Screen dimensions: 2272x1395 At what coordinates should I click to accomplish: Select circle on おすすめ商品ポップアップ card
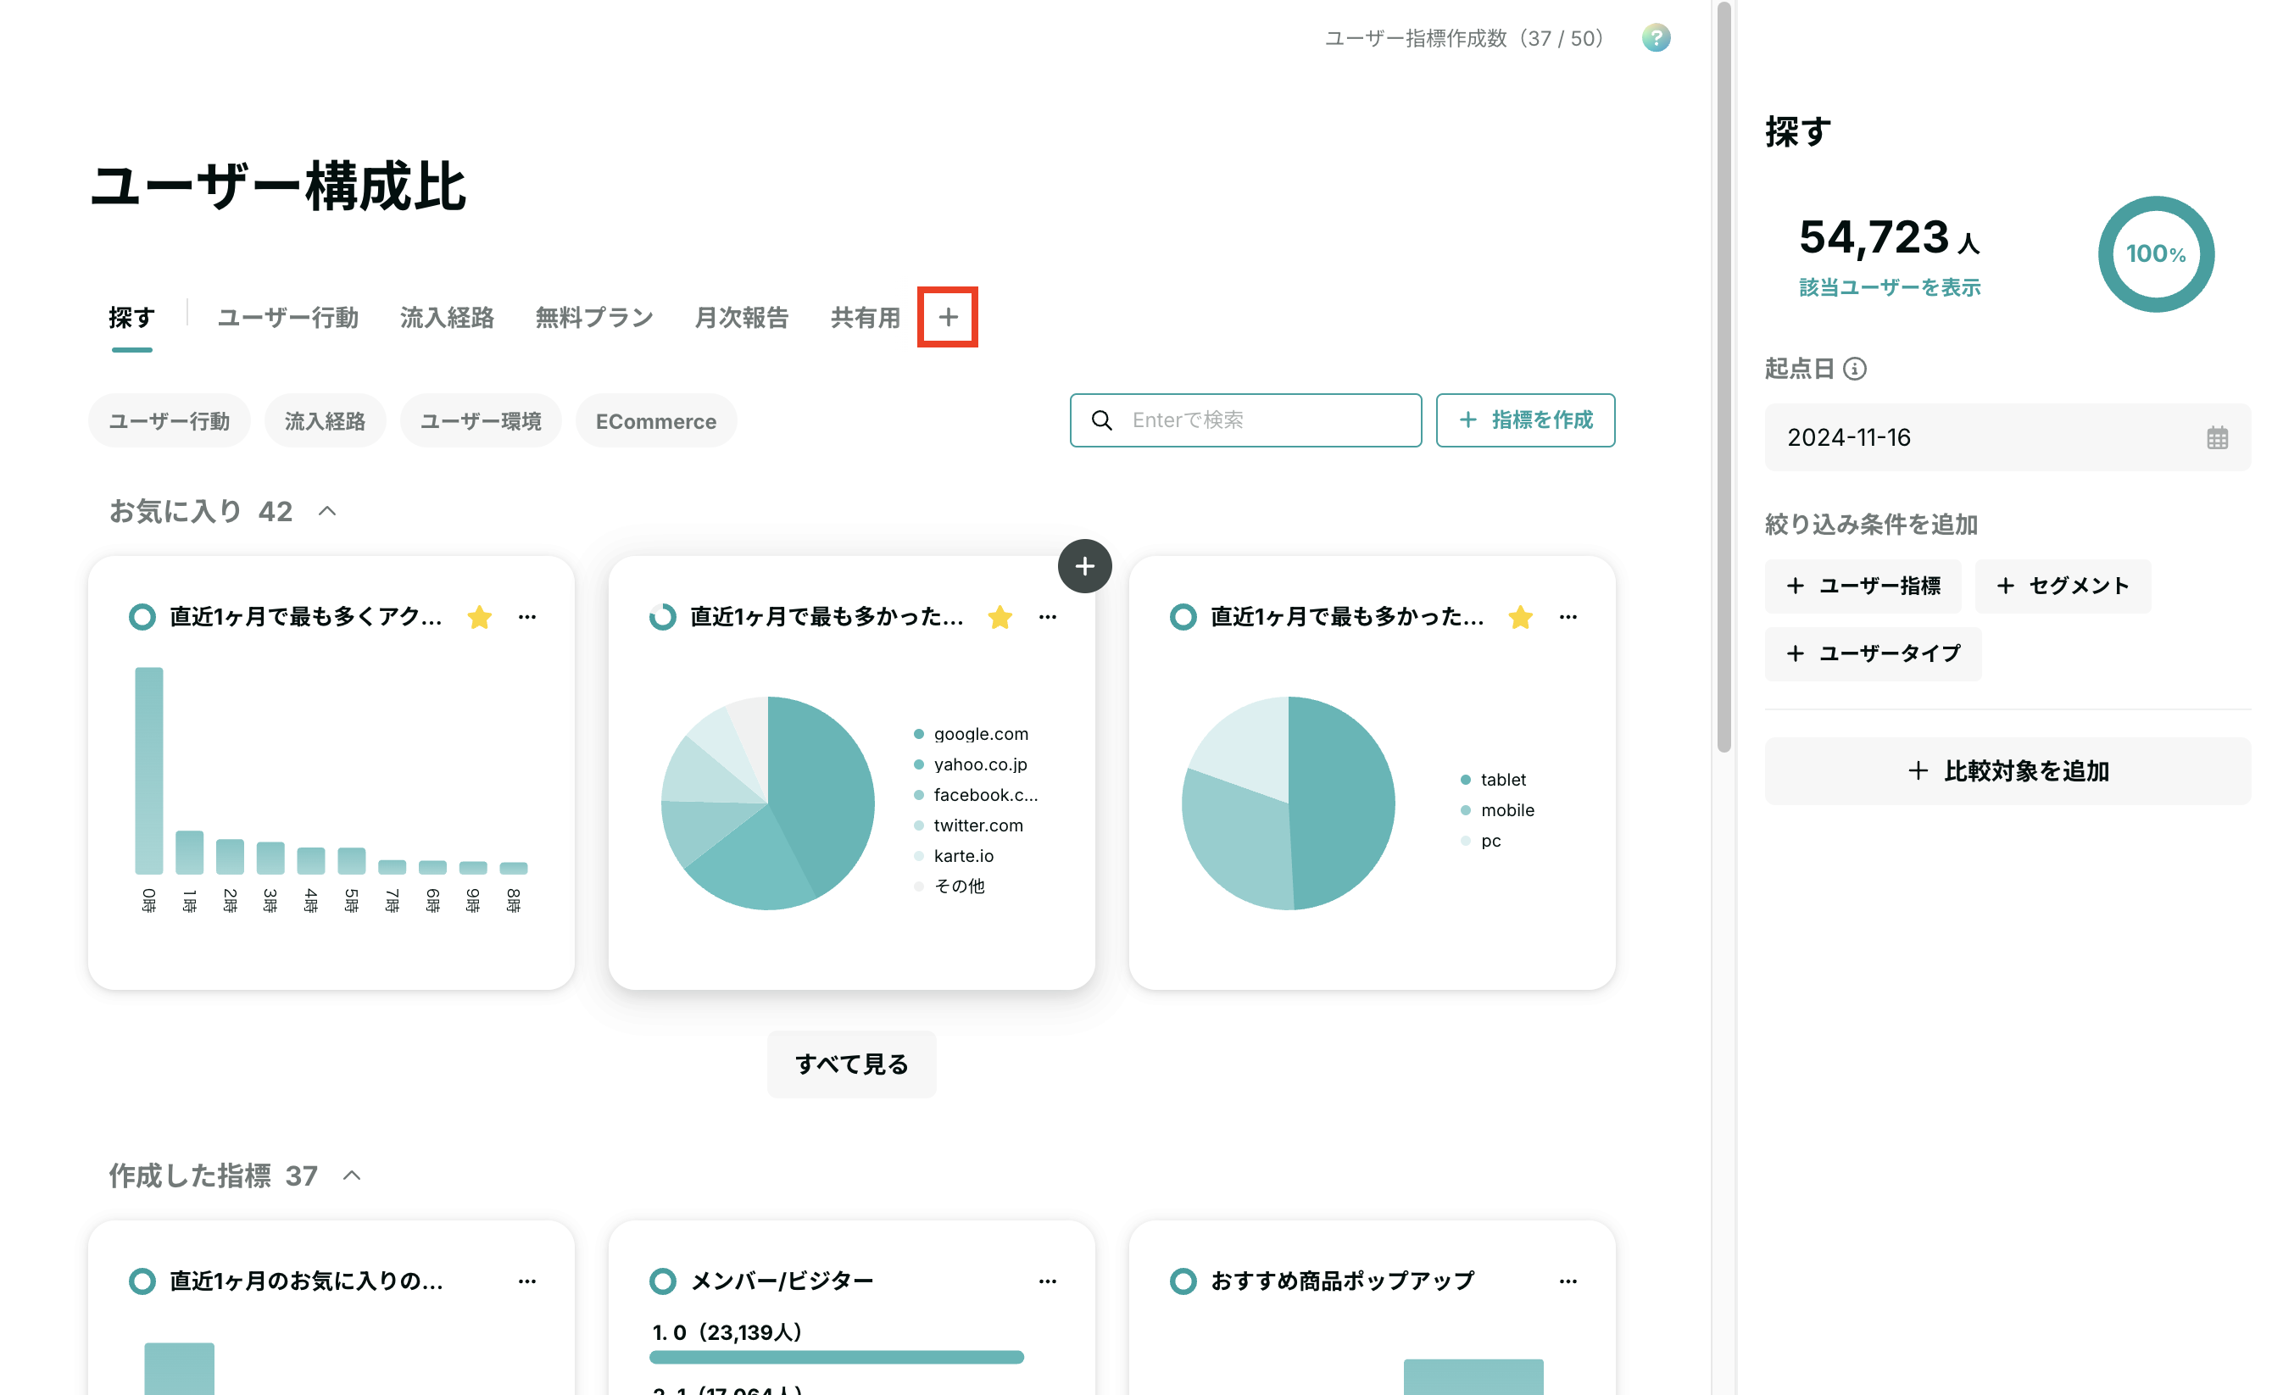pyautogui.click(x=1183, y=1281)
